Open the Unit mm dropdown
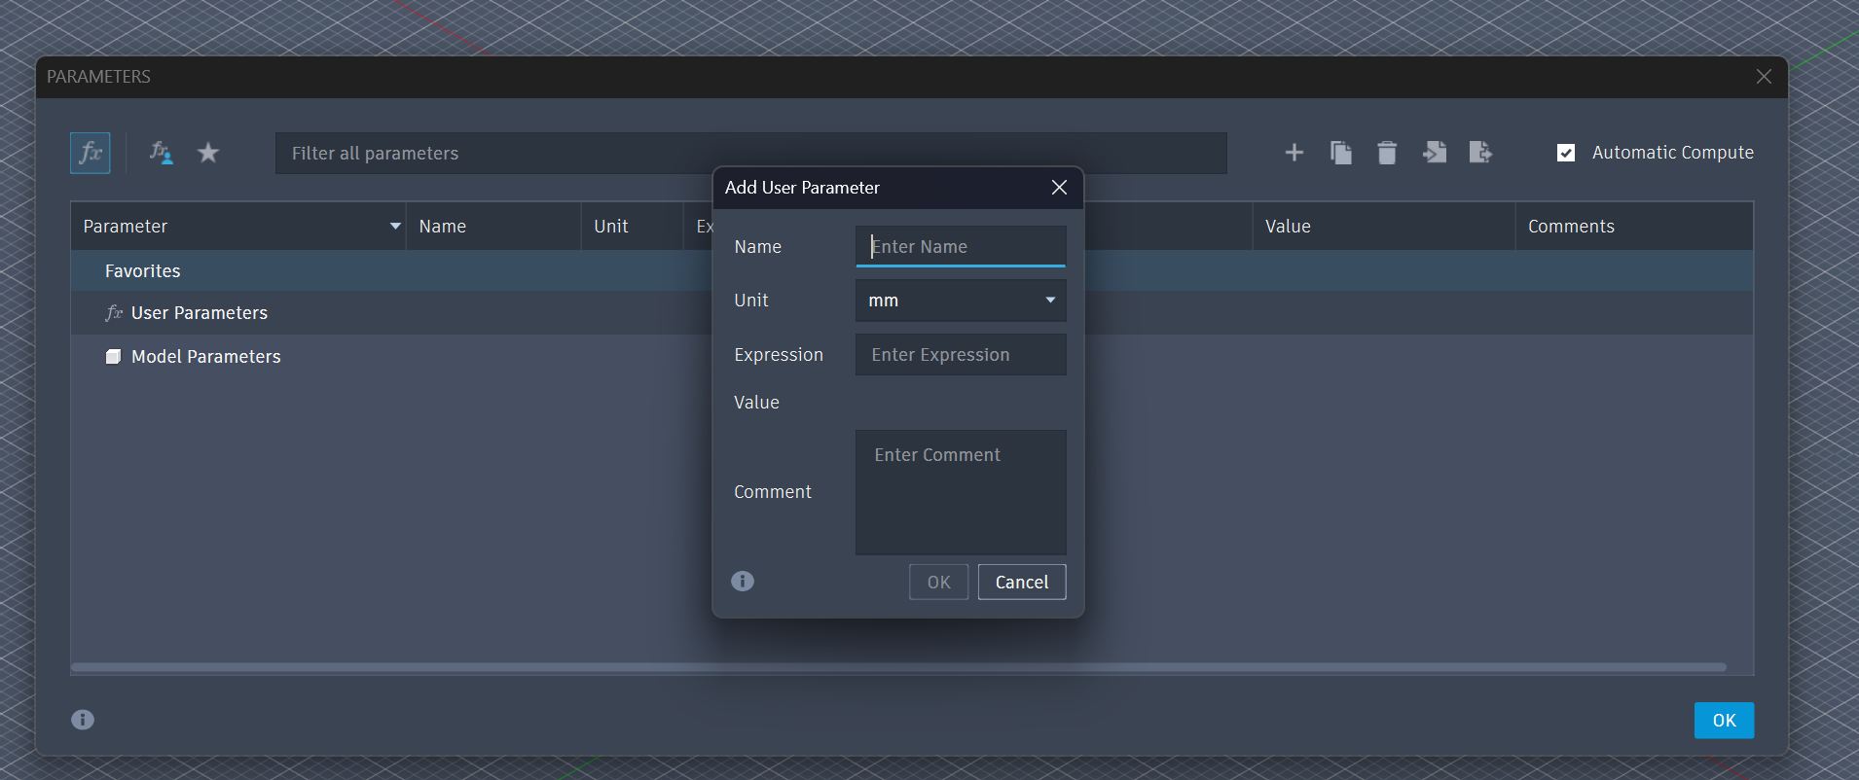 (961, 301)
